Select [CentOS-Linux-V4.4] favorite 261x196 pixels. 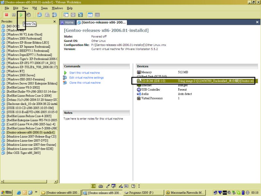coord(31,124)
